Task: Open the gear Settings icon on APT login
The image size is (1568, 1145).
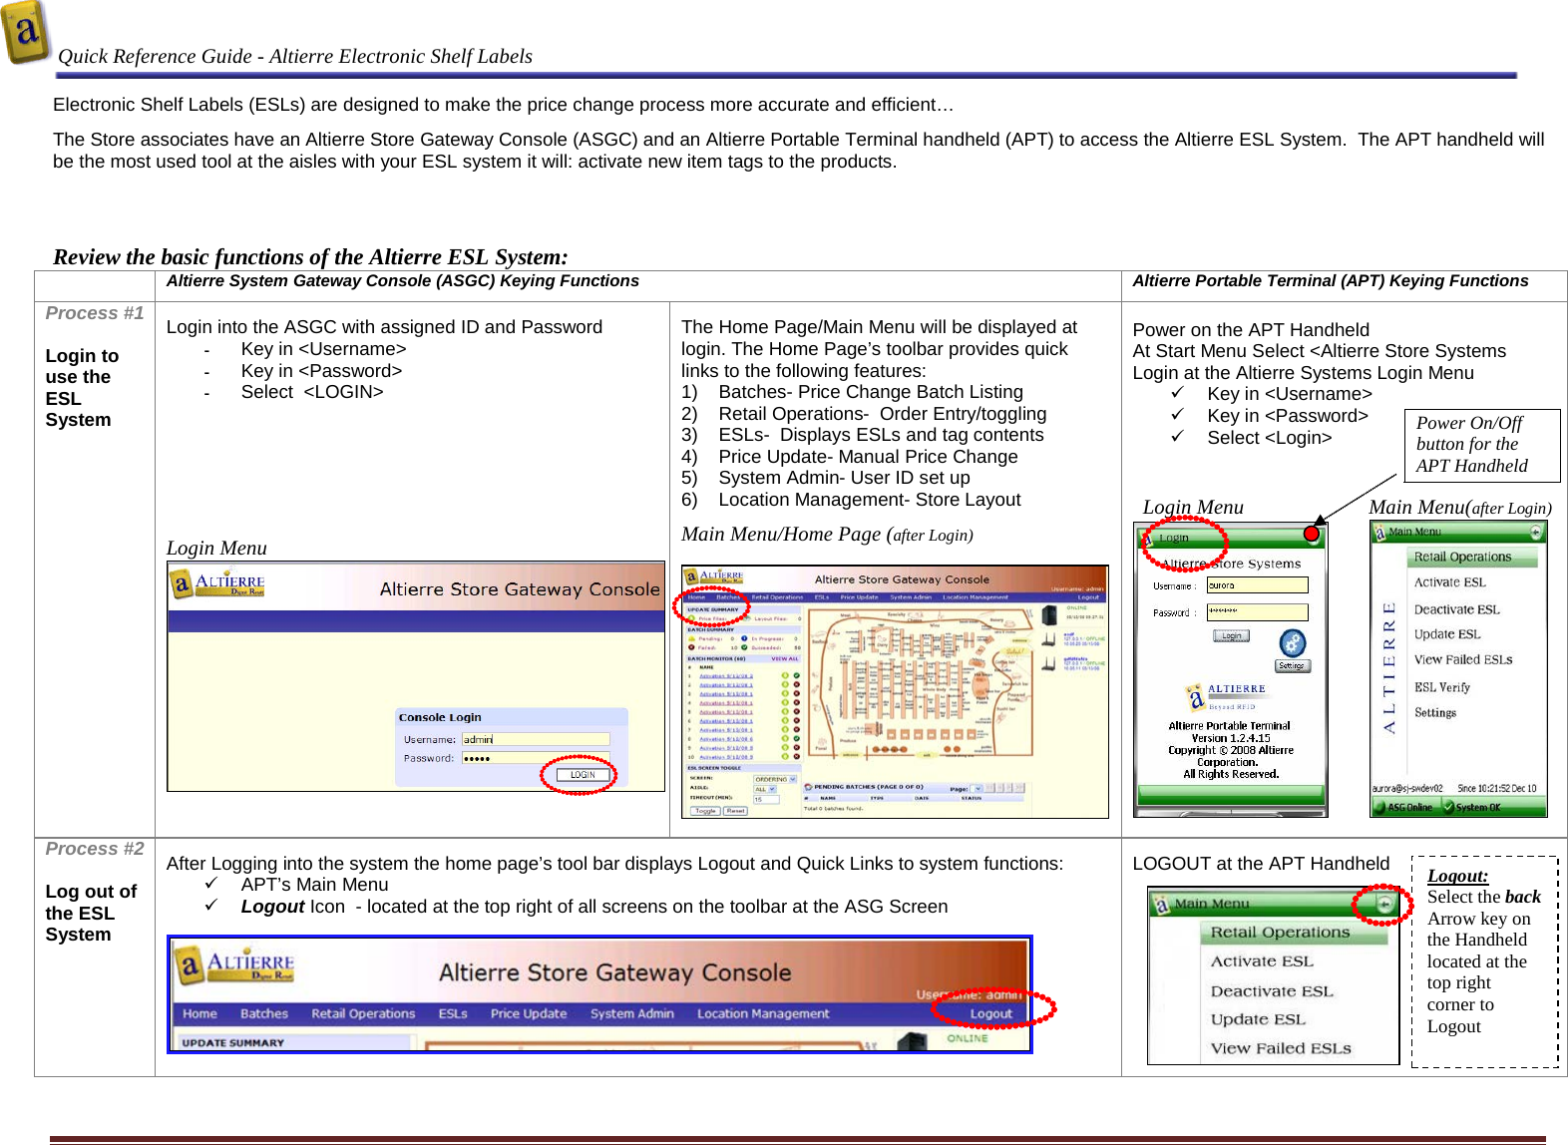Action: [x=1293, y=643]
